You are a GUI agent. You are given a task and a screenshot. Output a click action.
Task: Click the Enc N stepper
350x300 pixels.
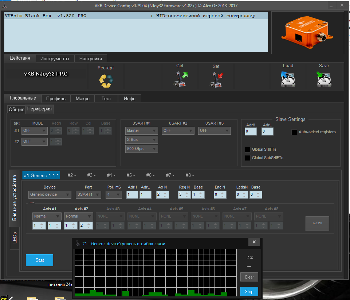[220, 195]
